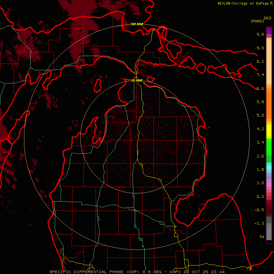Select the 0.2 scale value
Image resolution: width=274 pixels, height=274 pixels.
pyautogui.click(x=260, y=196)
